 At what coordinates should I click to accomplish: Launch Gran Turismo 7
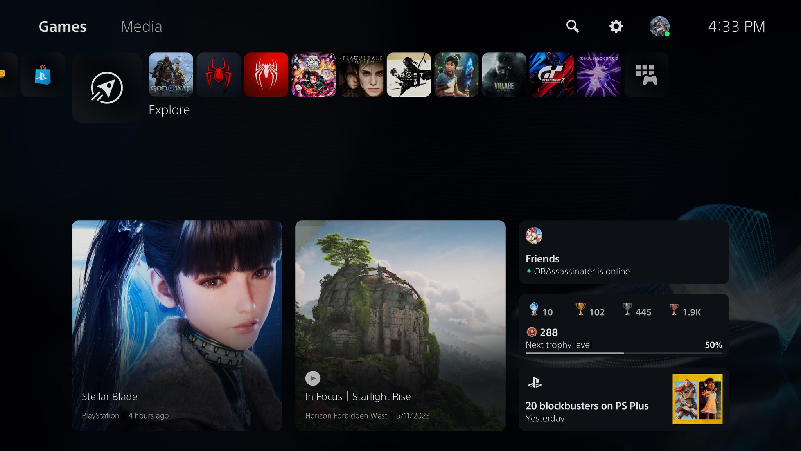[551, 75]
